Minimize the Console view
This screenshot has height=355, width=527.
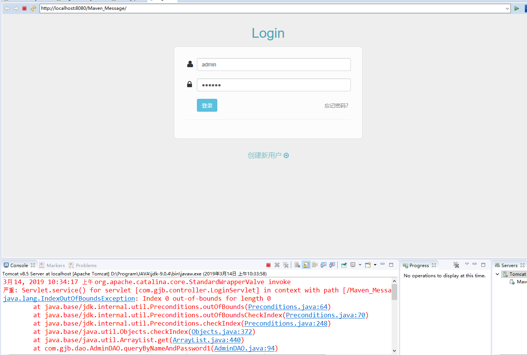pyautogui.click(x=383, y=264)
